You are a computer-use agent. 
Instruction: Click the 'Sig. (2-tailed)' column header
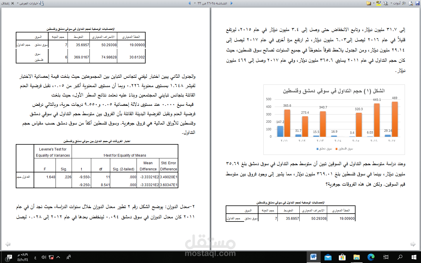tap(124, 169)
